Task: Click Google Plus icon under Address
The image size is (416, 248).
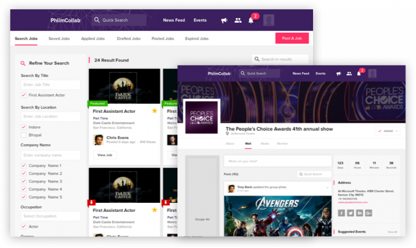Action: point(369,213)
